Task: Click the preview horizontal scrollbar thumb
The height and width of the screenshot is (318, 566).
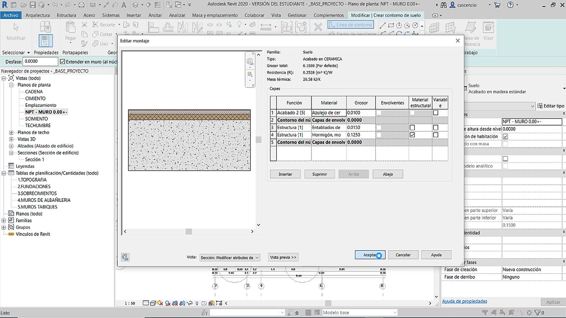Action: point(189,232)
